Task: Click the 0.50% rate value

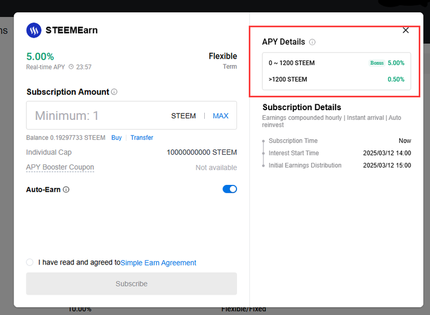Action: (x=396, y=79)
